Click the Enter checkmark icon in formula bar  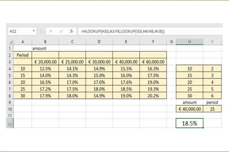click(61, 31)
